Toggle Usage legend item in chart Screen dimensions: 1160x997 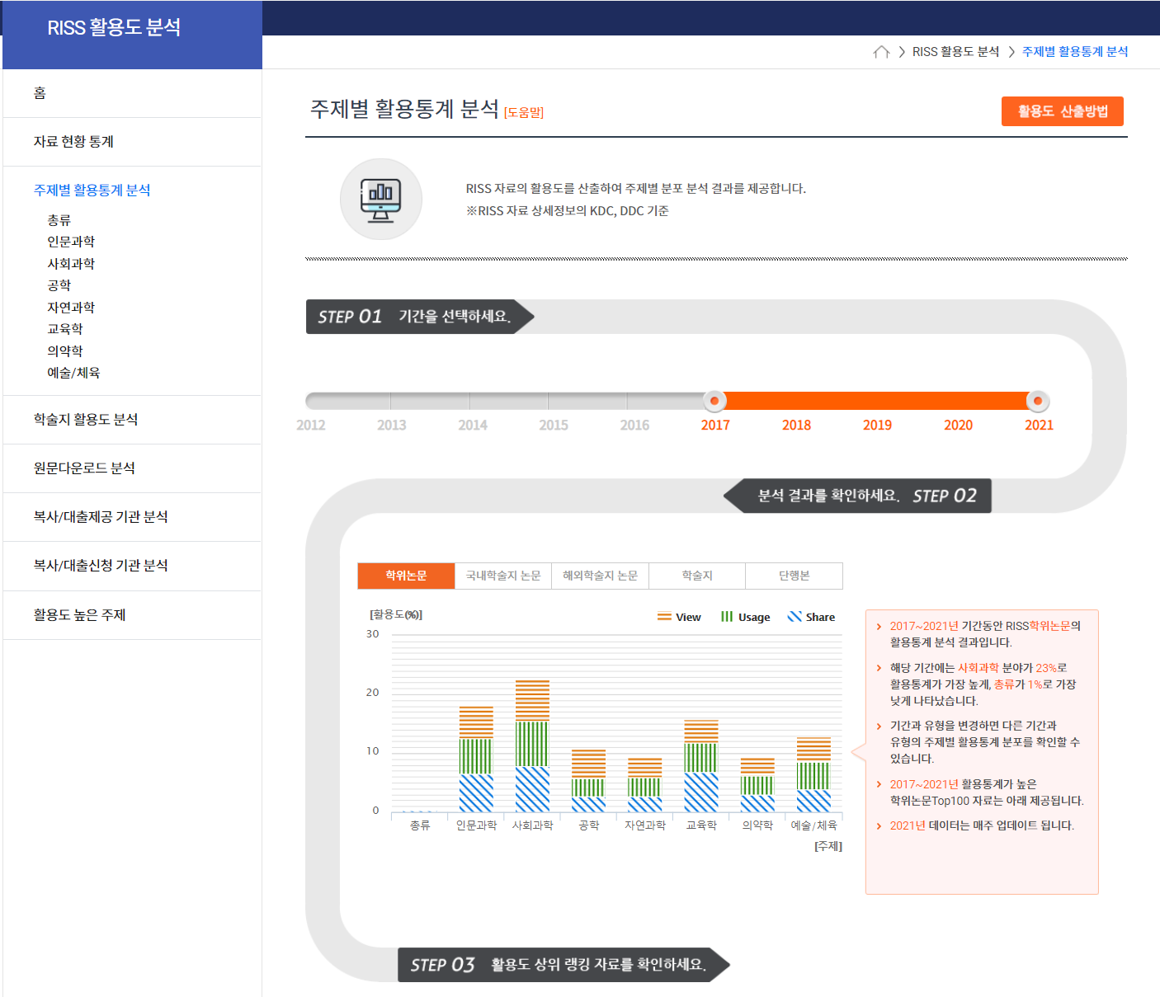[x=745, y=617]
